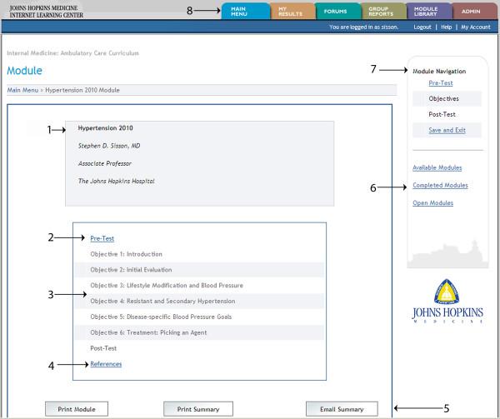Select Post-Test in Module Navigation

coord(442,114)
